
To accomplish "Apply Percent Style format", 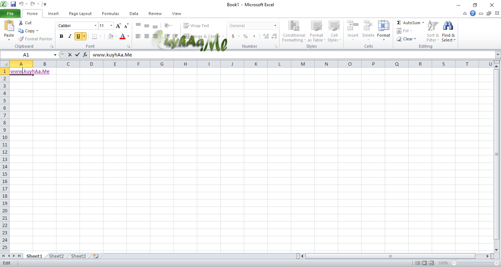I will [245, 36].
